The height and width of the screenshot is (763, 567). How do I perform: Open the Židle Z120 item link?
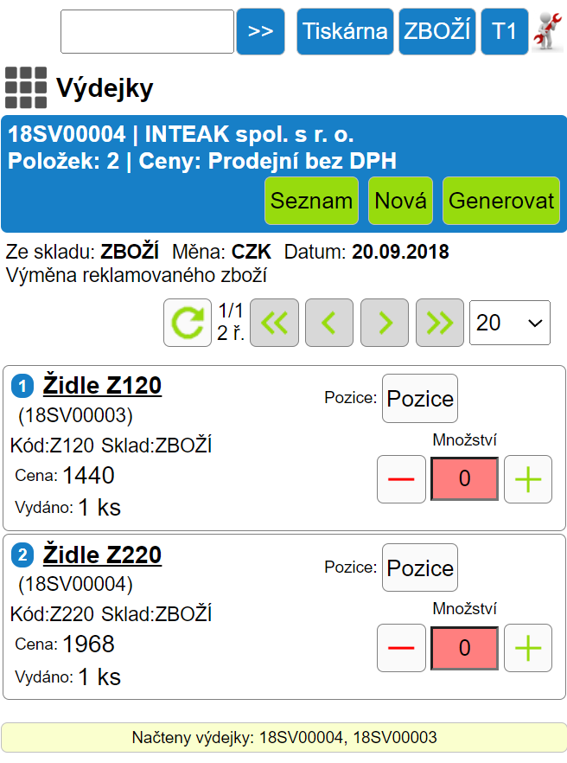coord(102,386)
